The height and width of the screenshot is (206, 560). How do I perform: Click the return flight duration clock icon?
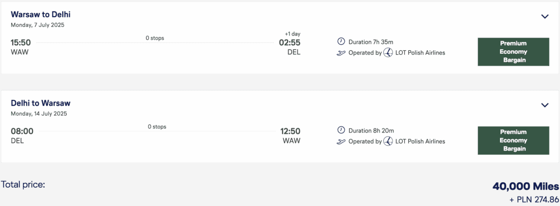341,130
